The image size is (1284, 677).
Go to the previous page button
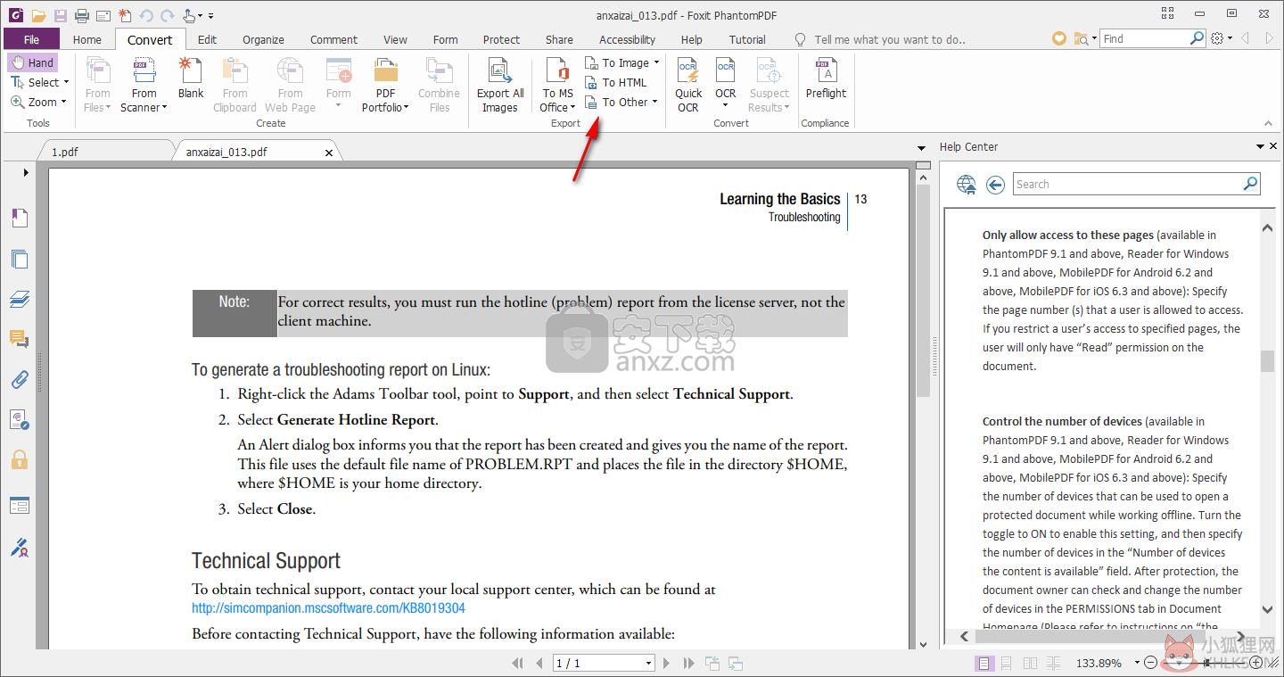(539, 663)
